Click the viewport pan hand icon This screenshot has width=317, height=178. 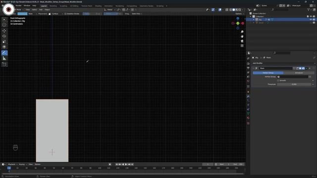242,37
